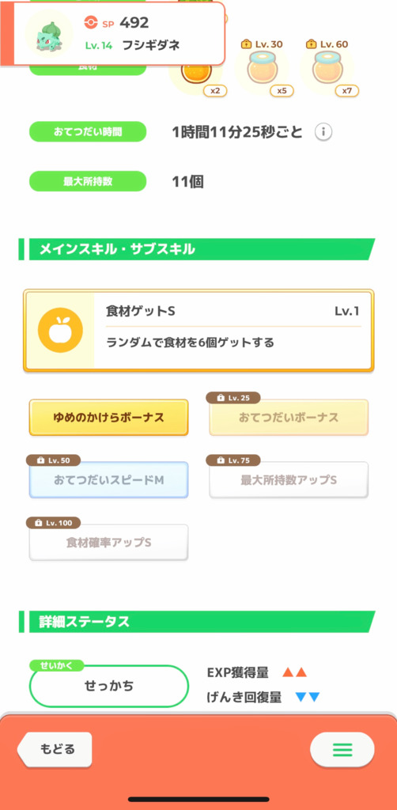Tap the おてつだい時間 green label

[88, 132]
